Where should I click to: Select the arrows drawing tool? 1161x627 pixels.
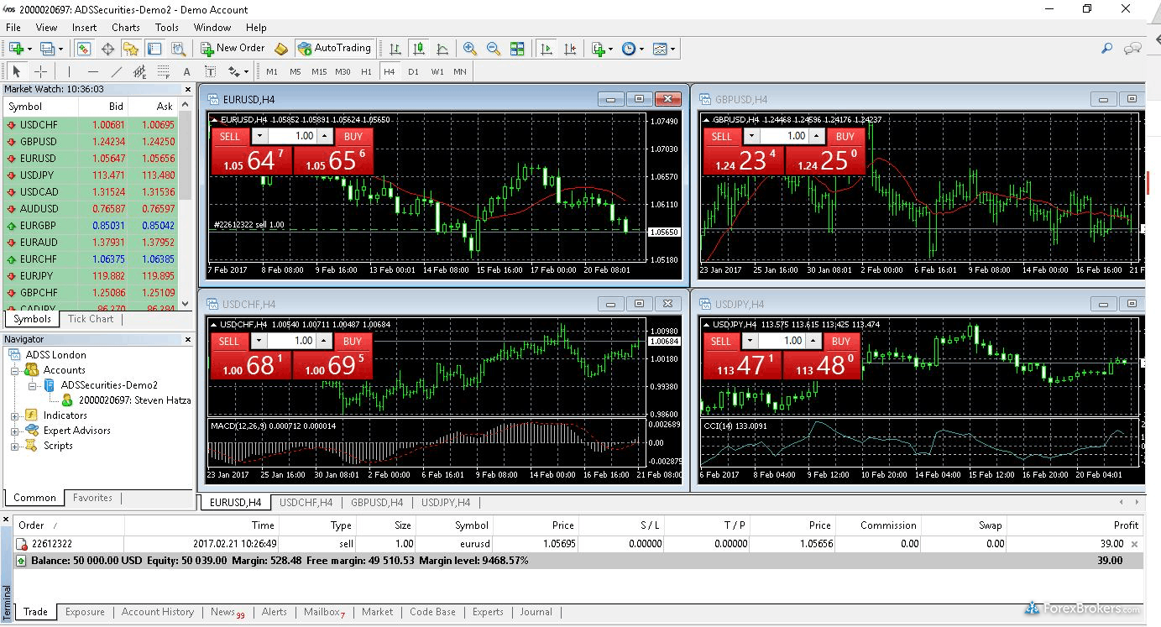pos(233,71)
